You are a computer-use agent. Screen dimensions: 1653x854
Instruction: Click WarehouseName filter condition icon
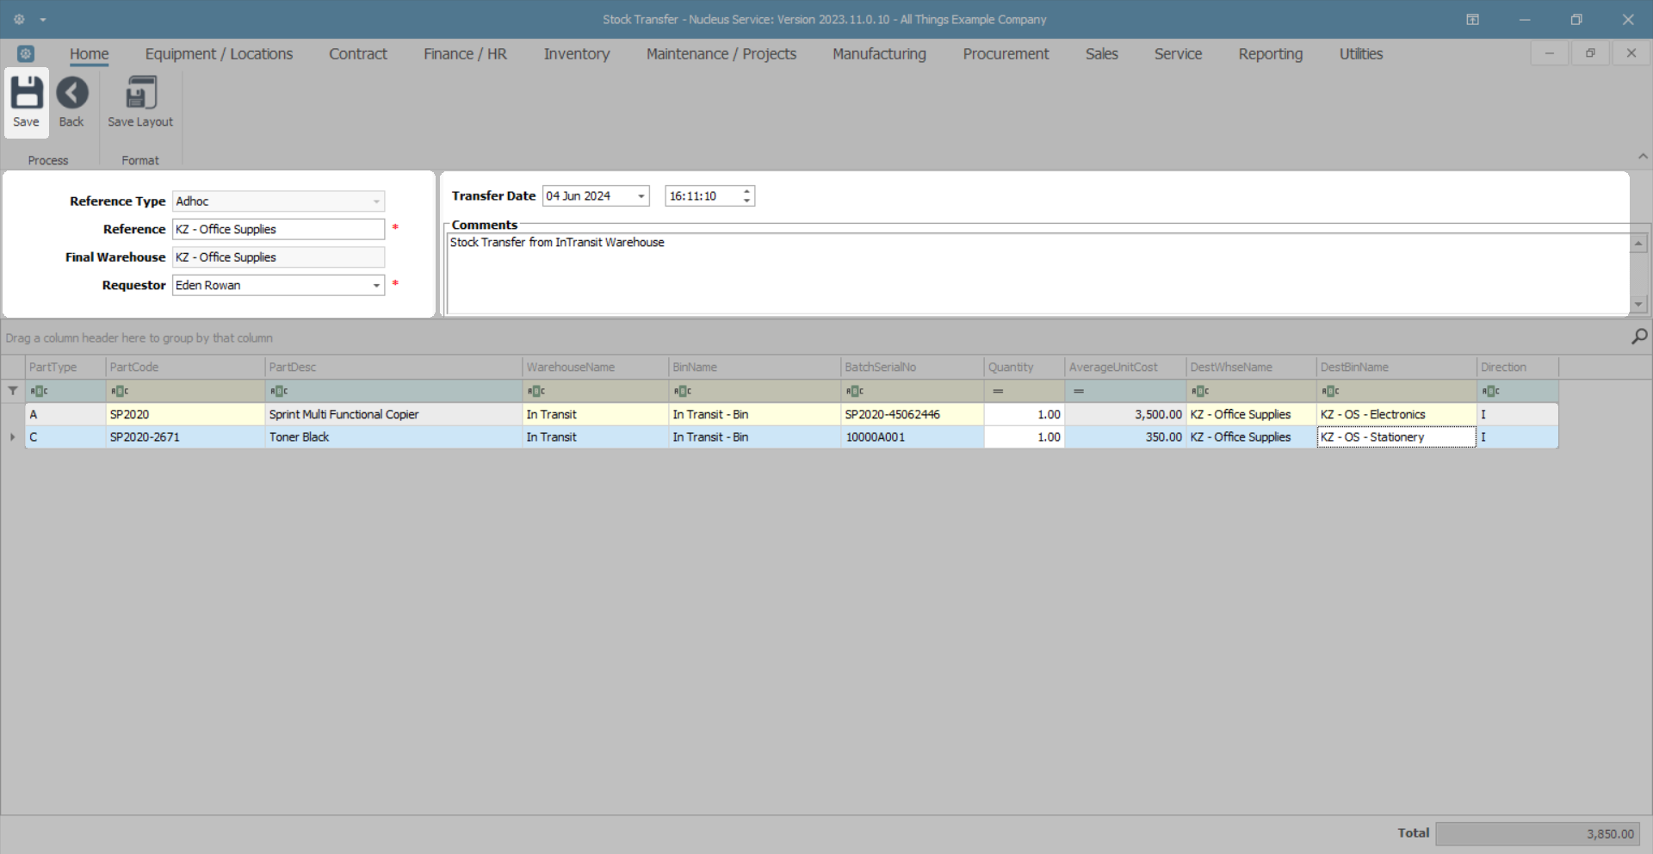[536, 391]
